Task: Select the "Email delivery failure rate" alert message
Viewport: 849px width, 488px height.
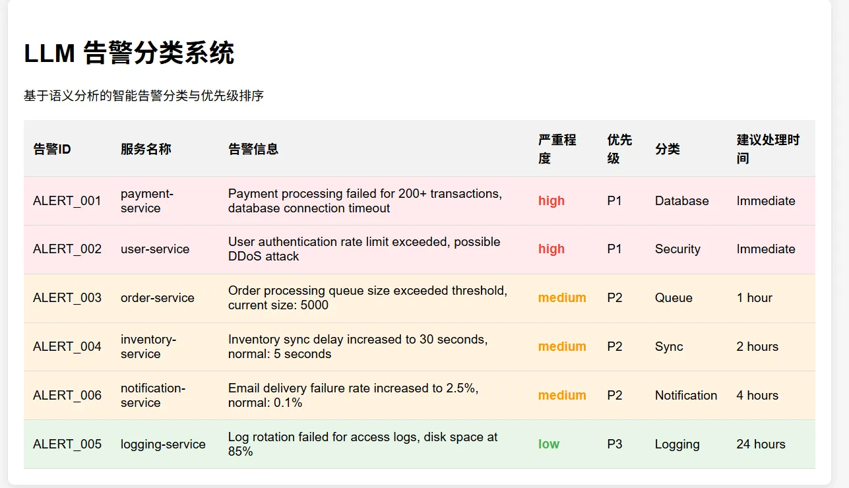Action: coord(354,396)
